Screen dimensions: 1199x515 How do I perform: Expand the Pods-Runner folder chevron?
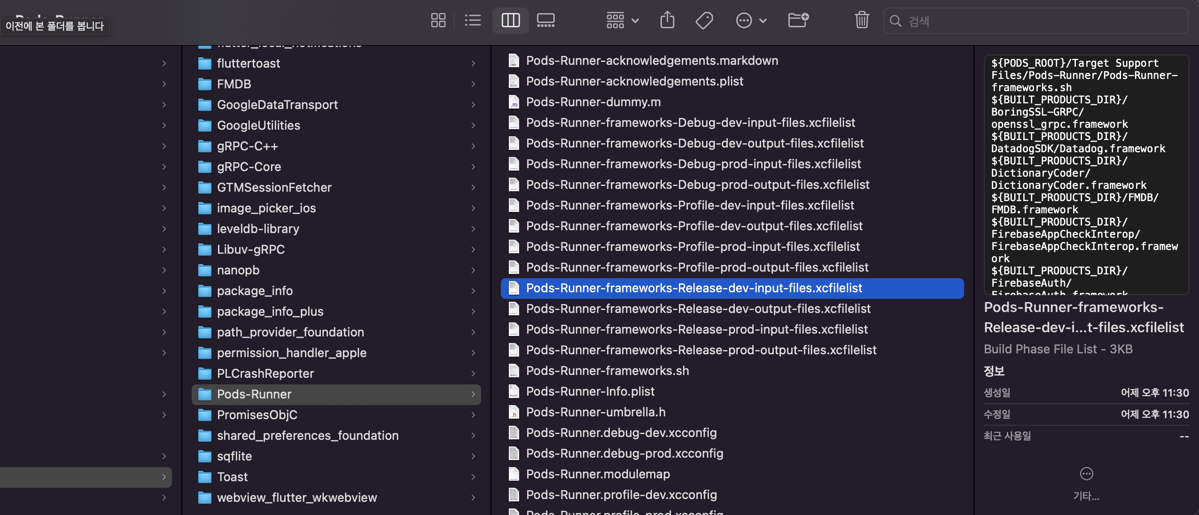(473, 394)
